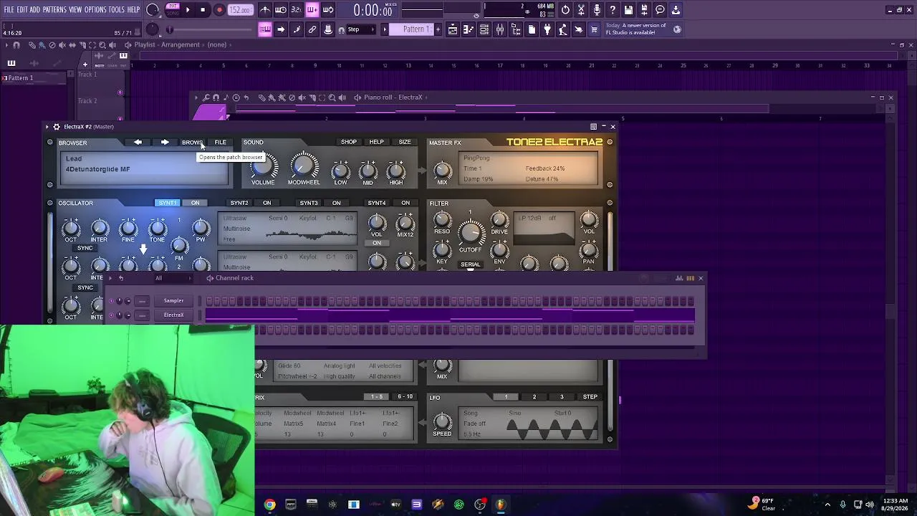Stop playback using the transport Stop button
917x516 pixels.
[203, 10]
